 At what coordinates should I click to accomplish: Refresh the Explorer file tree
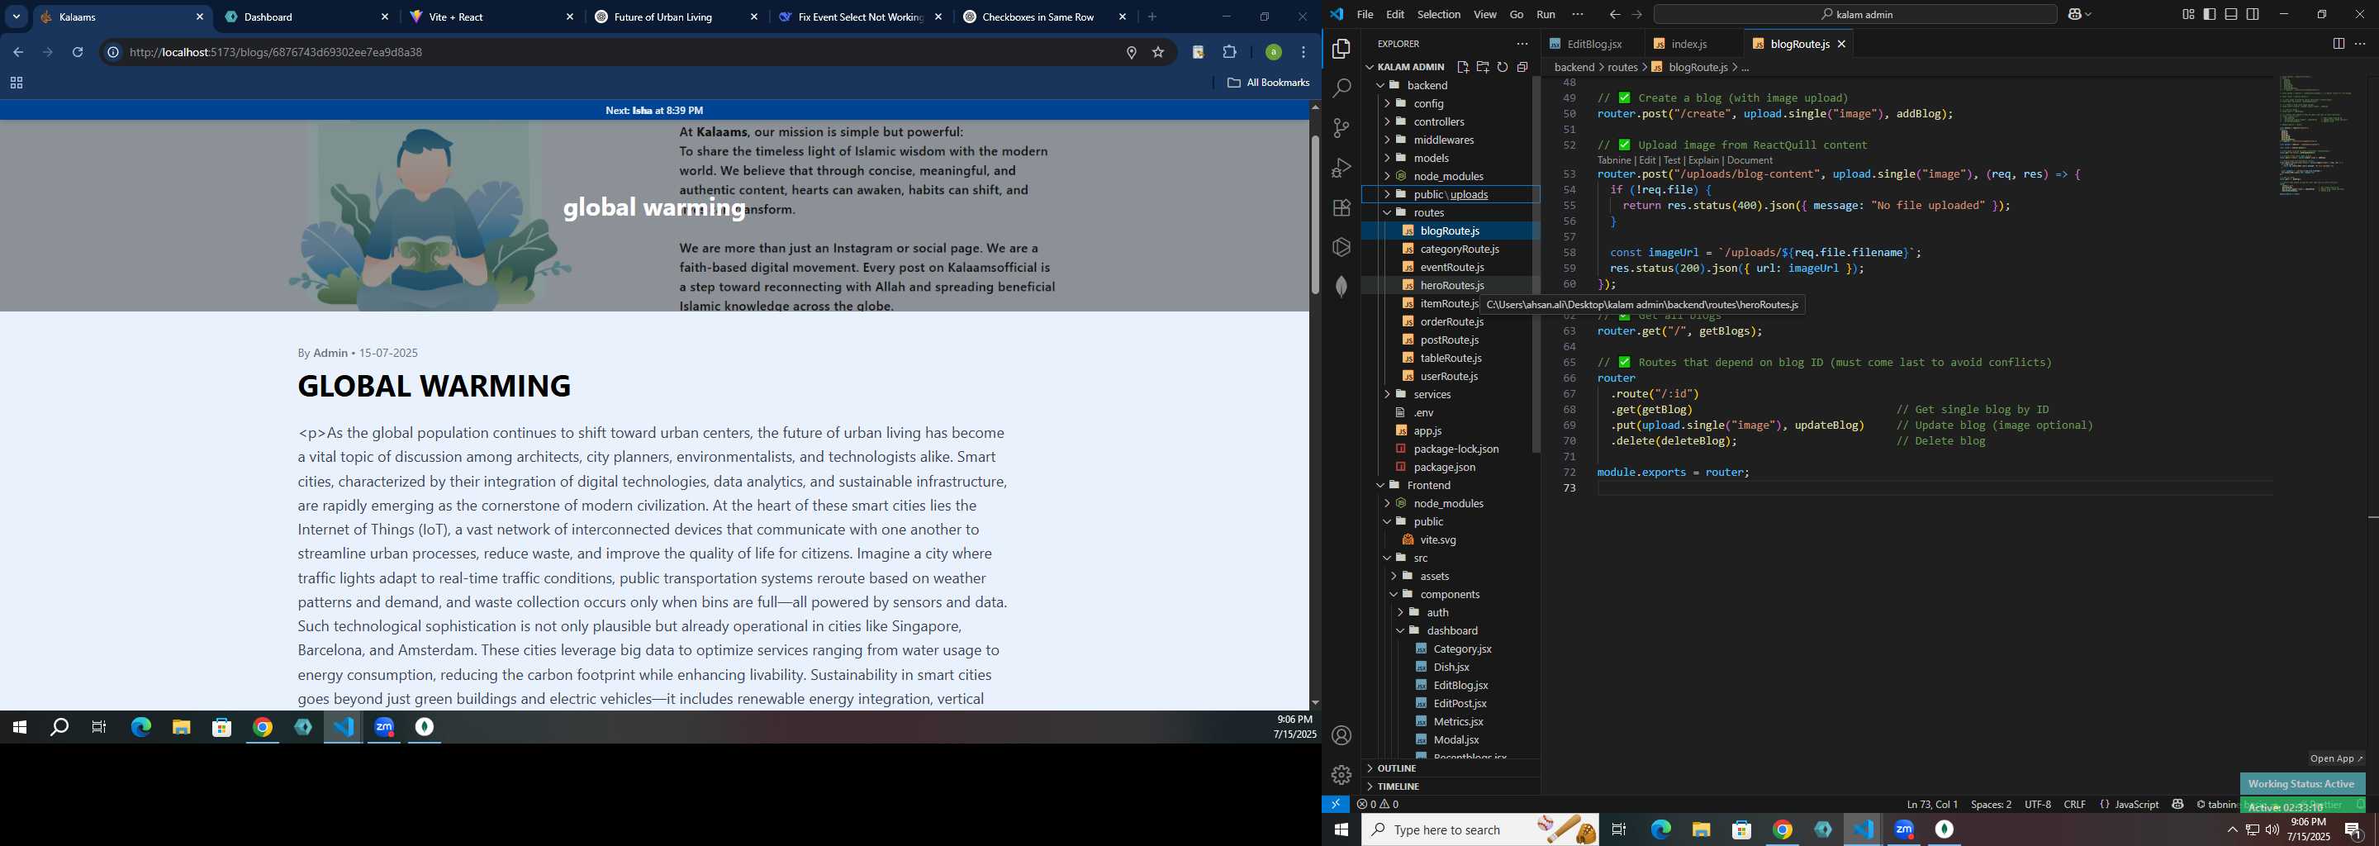1503,66
